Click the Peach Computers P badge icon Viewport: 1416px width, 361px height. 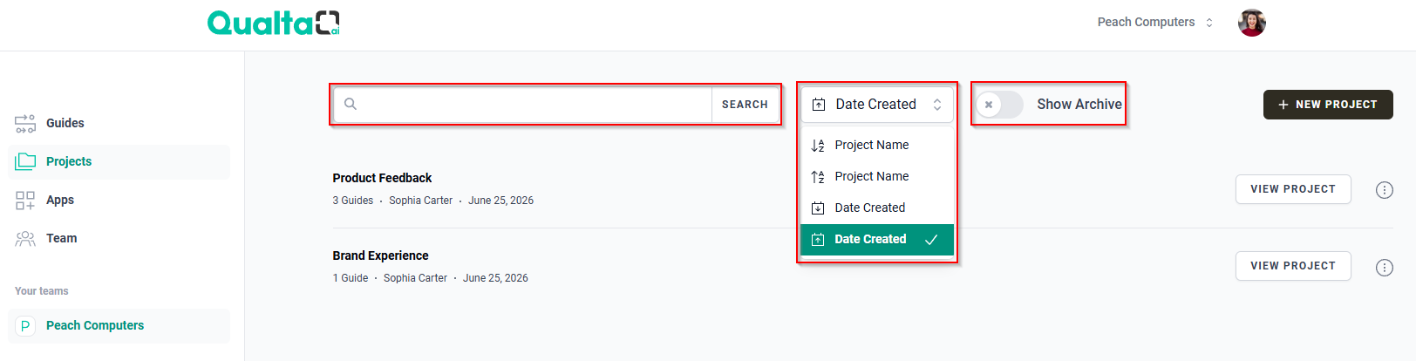click(25, 326)
